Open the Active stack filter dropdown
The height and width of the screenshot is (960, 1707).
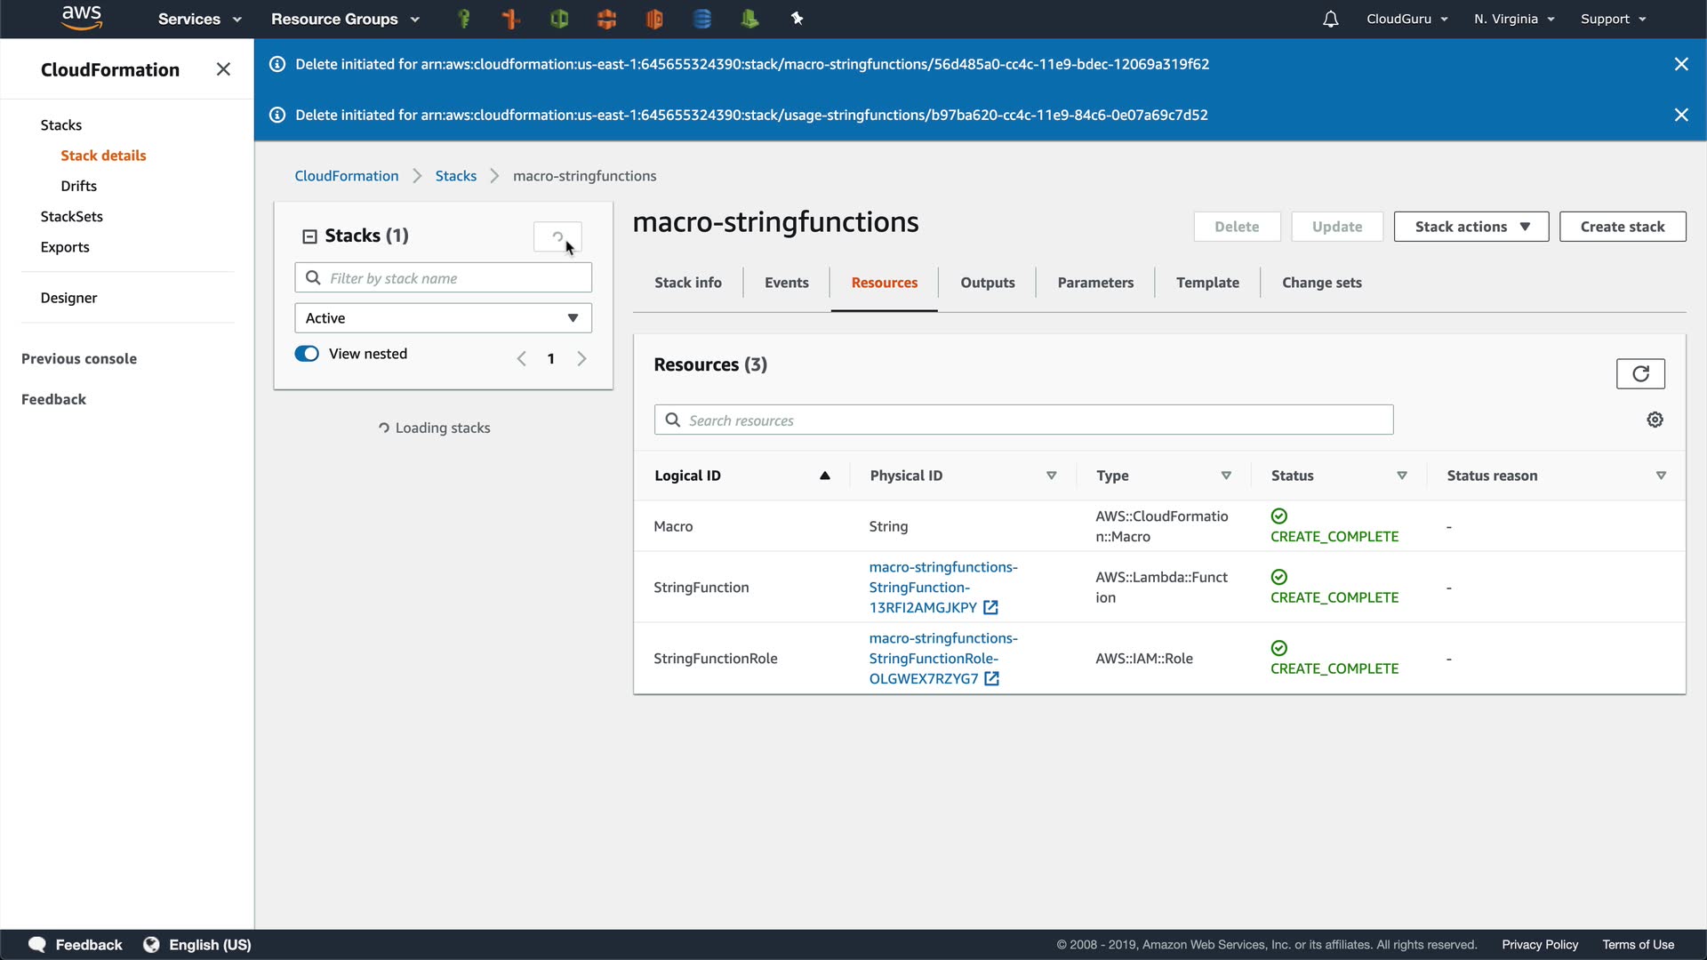pos(443,318)
